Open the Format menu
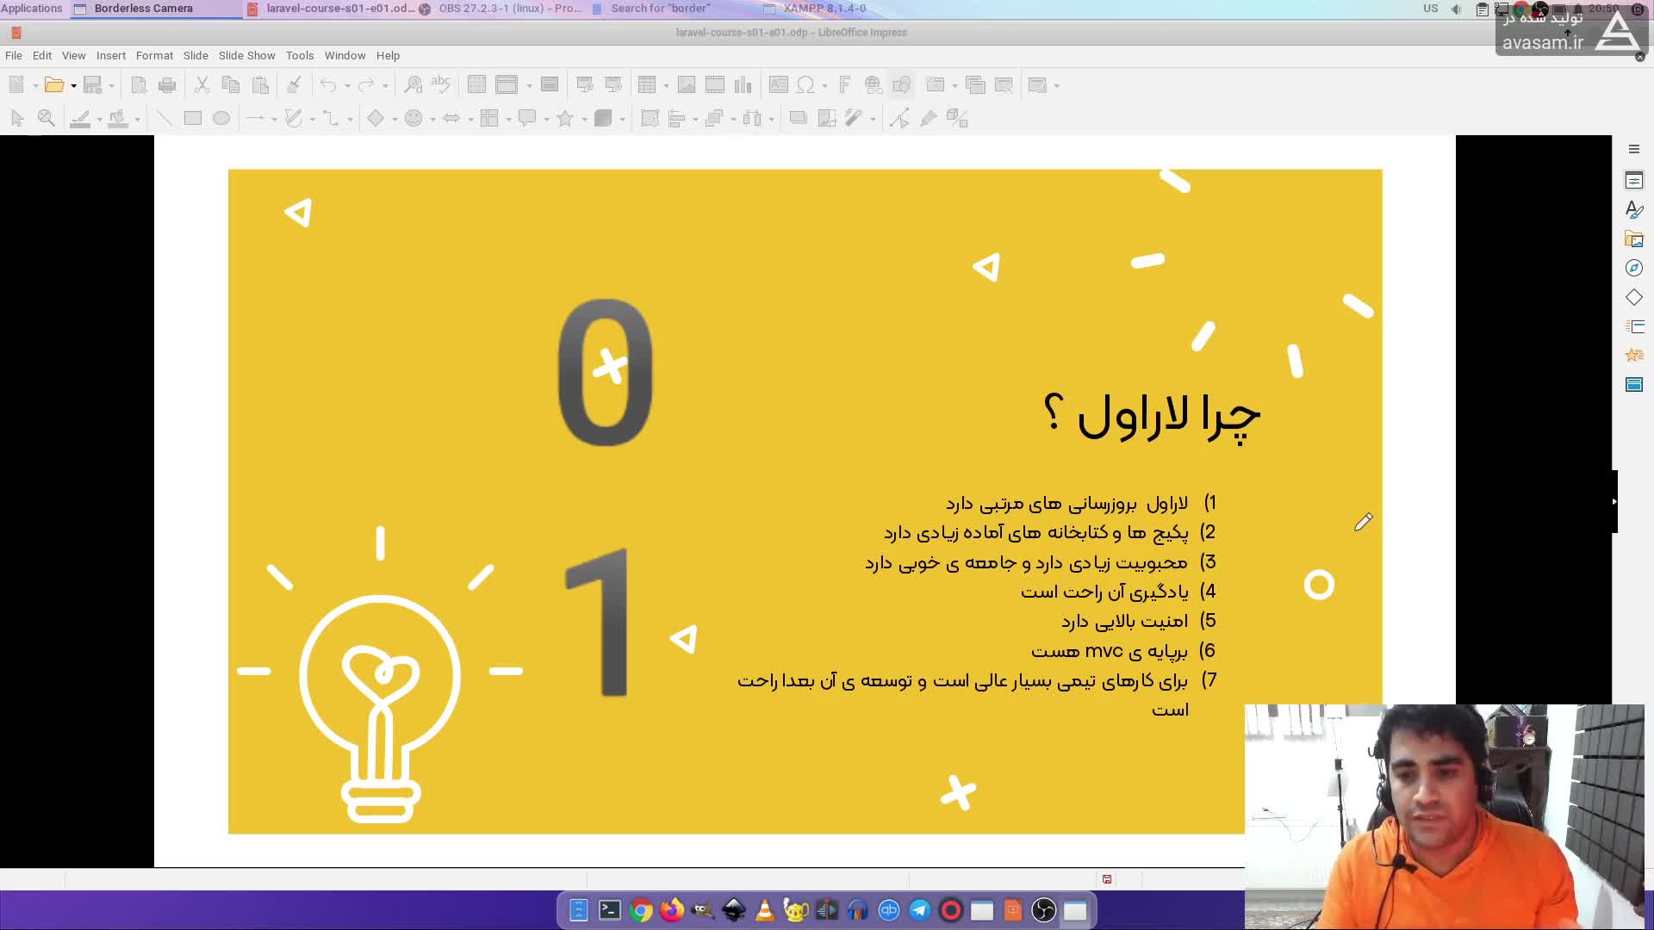The width and height of the screenshot is (1654, 930). click(154, 55)
